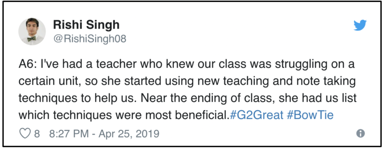Open Rishi Singh's profile picture
This screenshot has height=150, width=385.
pos(32,32)
